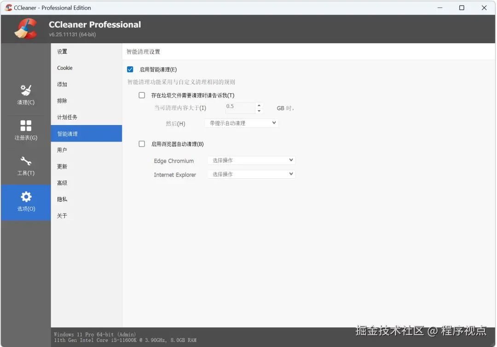497x347 pixels.
Task: Switch to the Cookie settings section
Action: click(x=64, y=68)
